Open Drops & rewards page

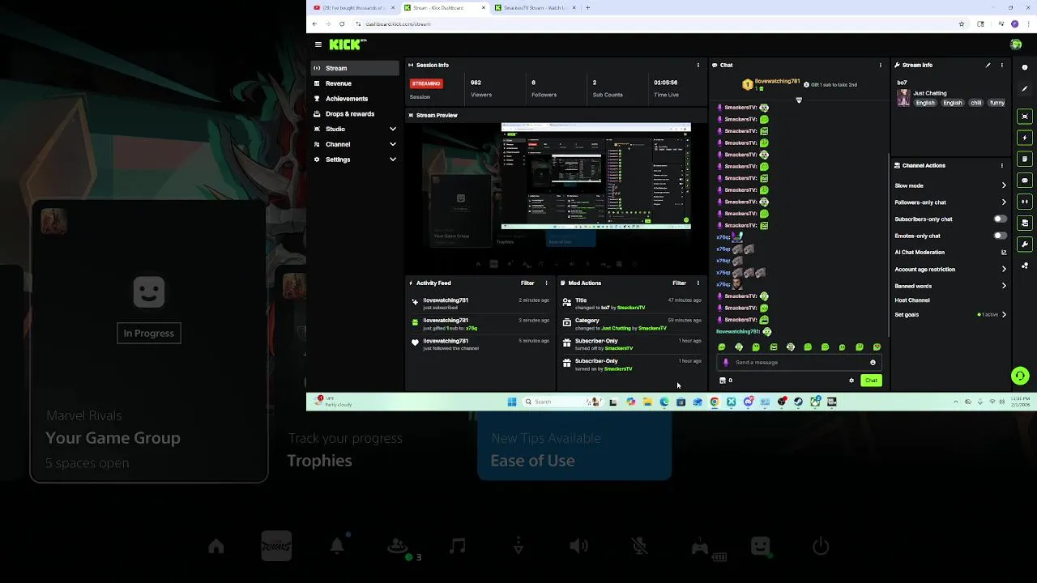pos(355,114)
